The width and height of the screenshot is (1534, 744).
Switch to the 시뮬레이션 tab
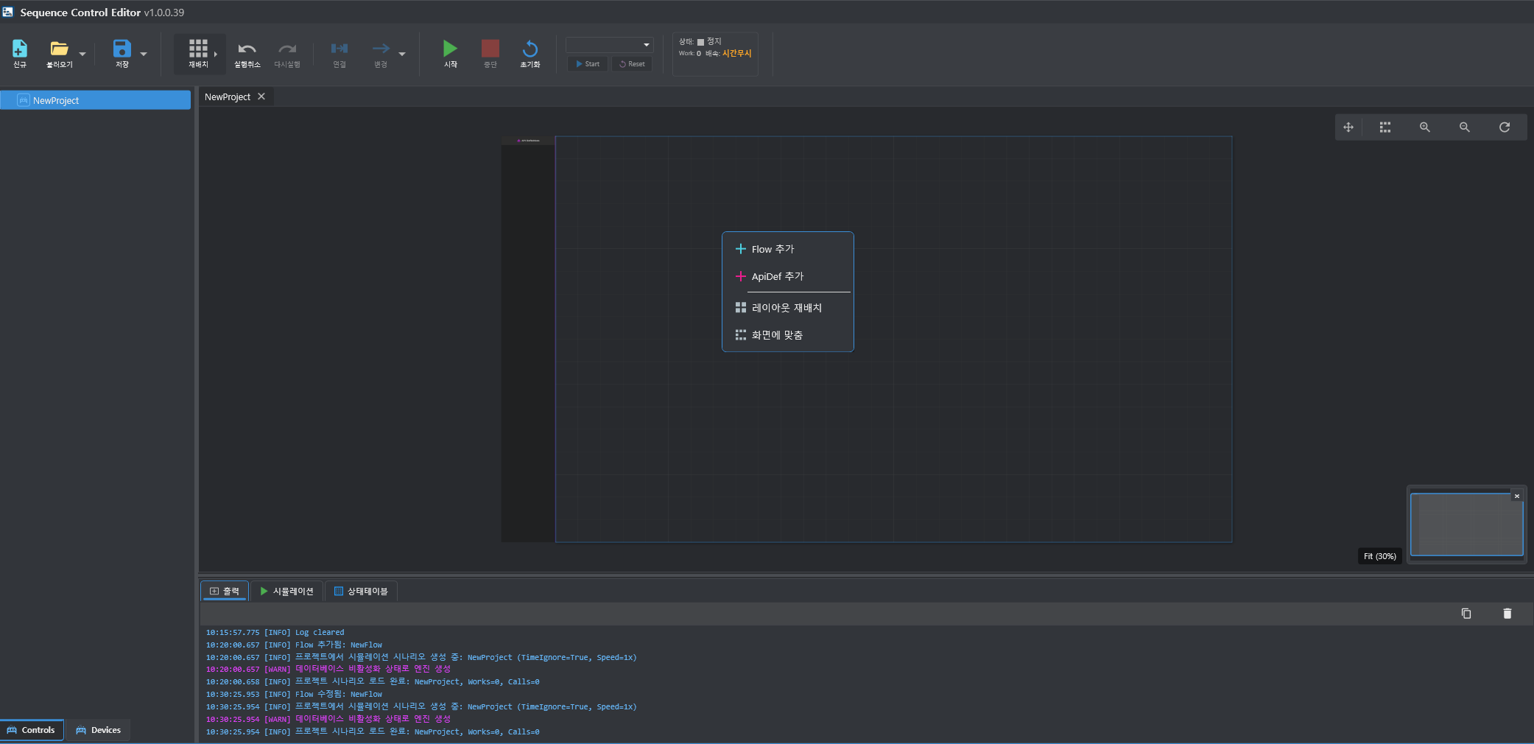click(286, 591)
